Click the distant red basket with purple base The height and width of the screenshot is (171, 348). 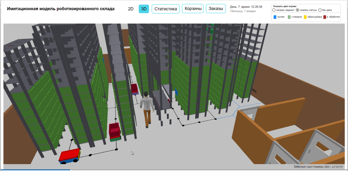[134, 89]
